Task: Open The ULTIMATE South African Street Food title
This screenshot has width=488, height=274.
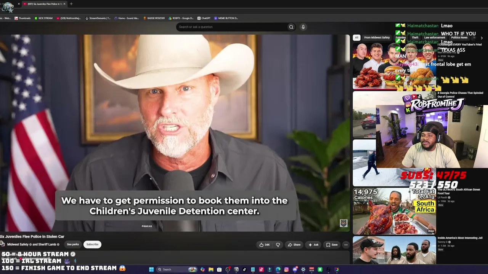Action: [x=458, y=191]
